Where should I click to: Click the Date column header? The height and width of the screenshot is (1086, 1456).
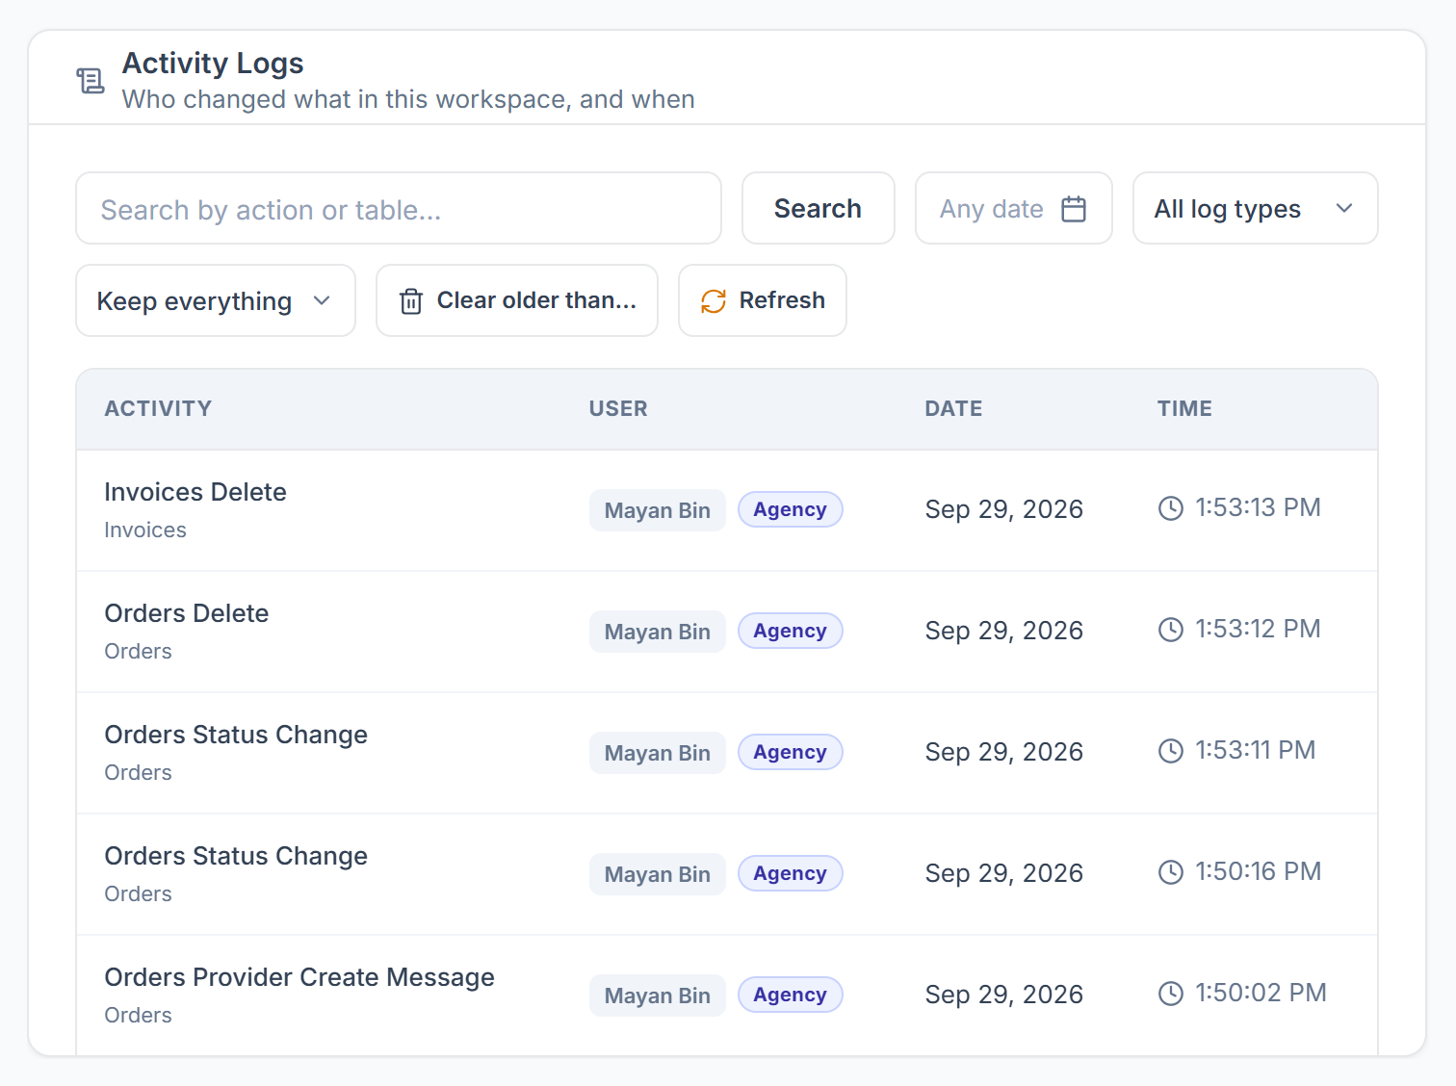[x=953, y=408]
